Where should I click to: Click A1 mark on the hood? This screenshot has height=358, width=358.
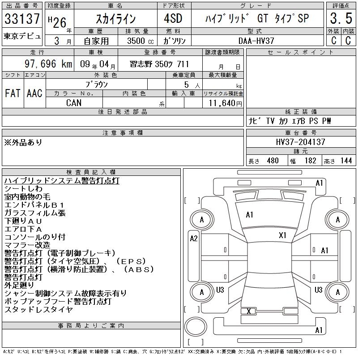click(249, 215)
